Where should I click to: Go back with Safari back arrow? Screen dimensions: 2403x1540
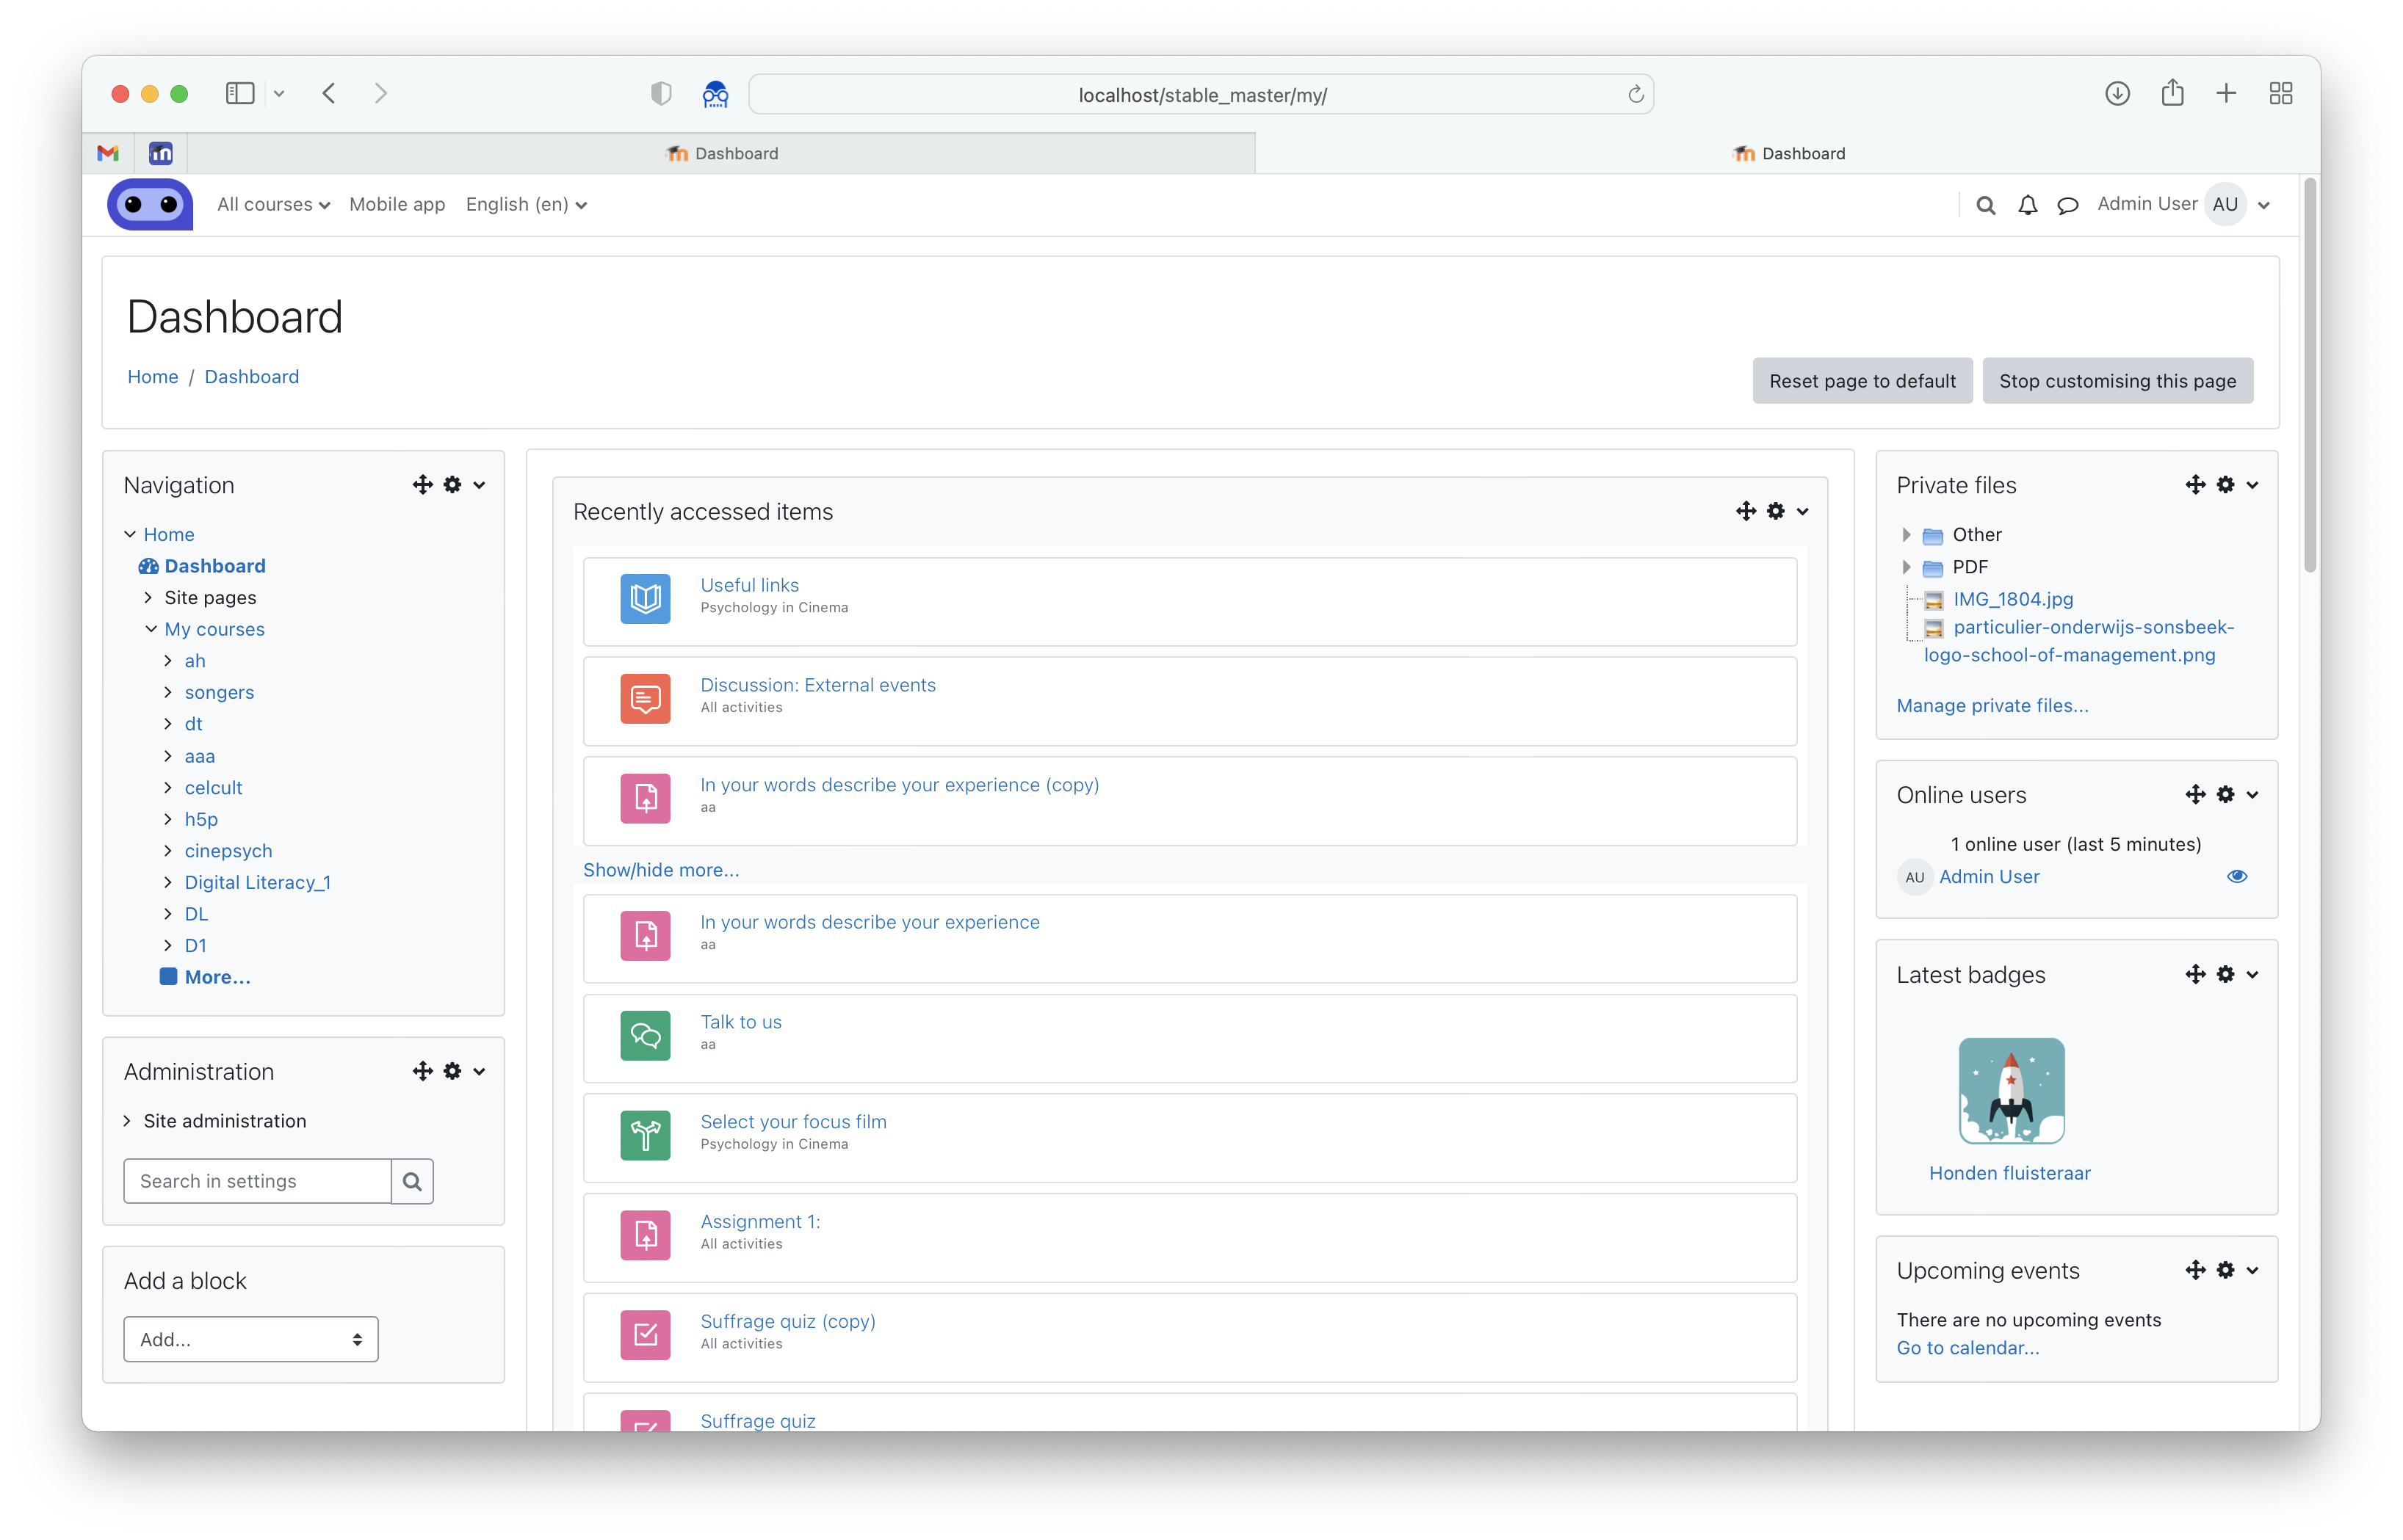pyautogui.click(x=329, y=93)
